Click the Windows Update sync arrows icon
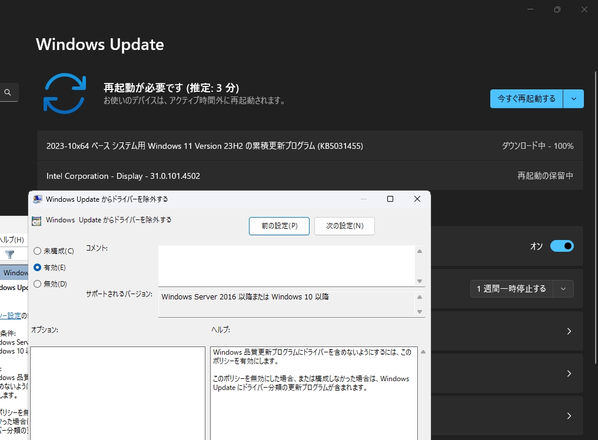The image size is (598, 440). coord(65,94)
